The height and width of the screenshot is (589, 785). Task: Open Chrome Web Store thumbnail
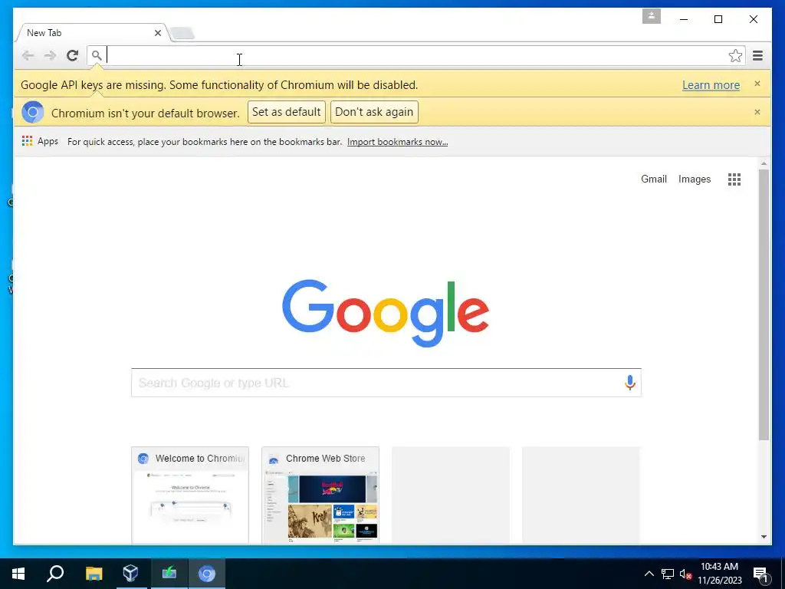click(320, 495)
